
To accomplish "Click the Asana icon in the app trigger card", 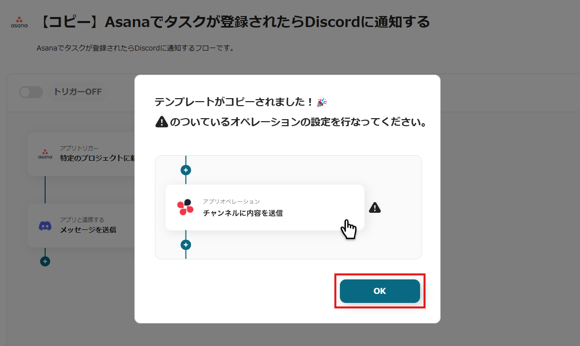I will click(x=45, y=154).
